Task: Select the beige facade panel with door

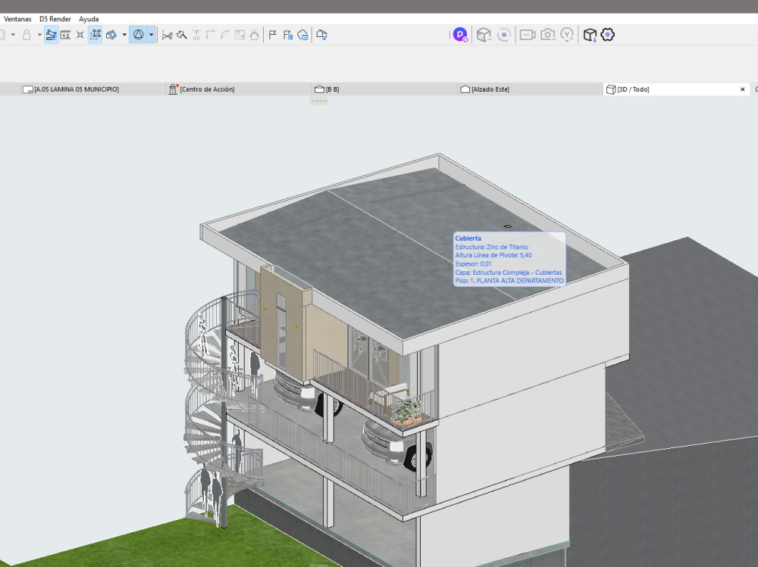Action: 283,323
